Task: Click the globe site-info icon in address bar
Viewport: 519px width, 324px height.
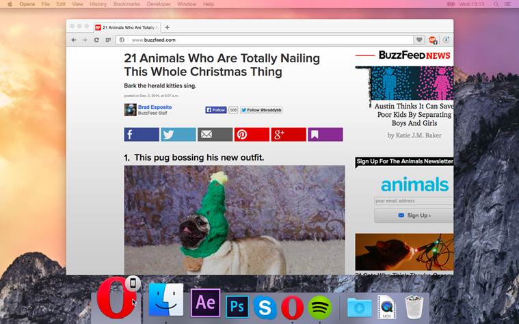Action: pyautogui.click(x=122, y=40)
